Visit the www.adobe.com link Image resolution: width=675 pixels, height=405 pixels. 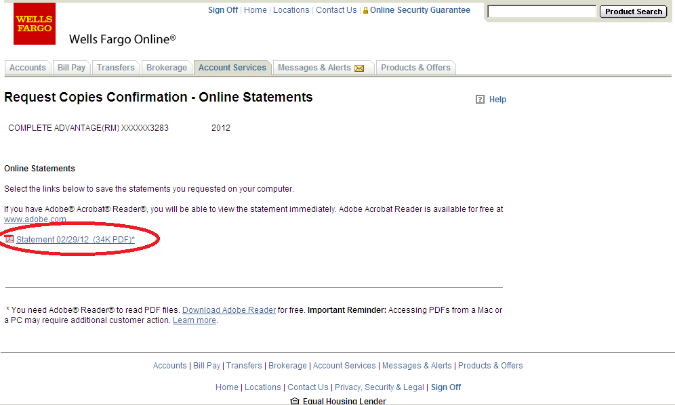click(35, 219)
